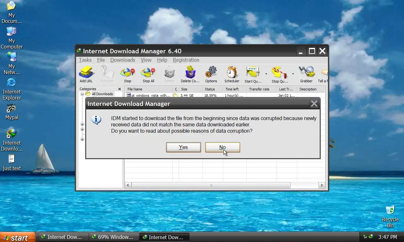Screen dimensions: 404x242
Task: Click the active Internet Download taskbar button
Action: pyautogui.click(x=164, y=237)
